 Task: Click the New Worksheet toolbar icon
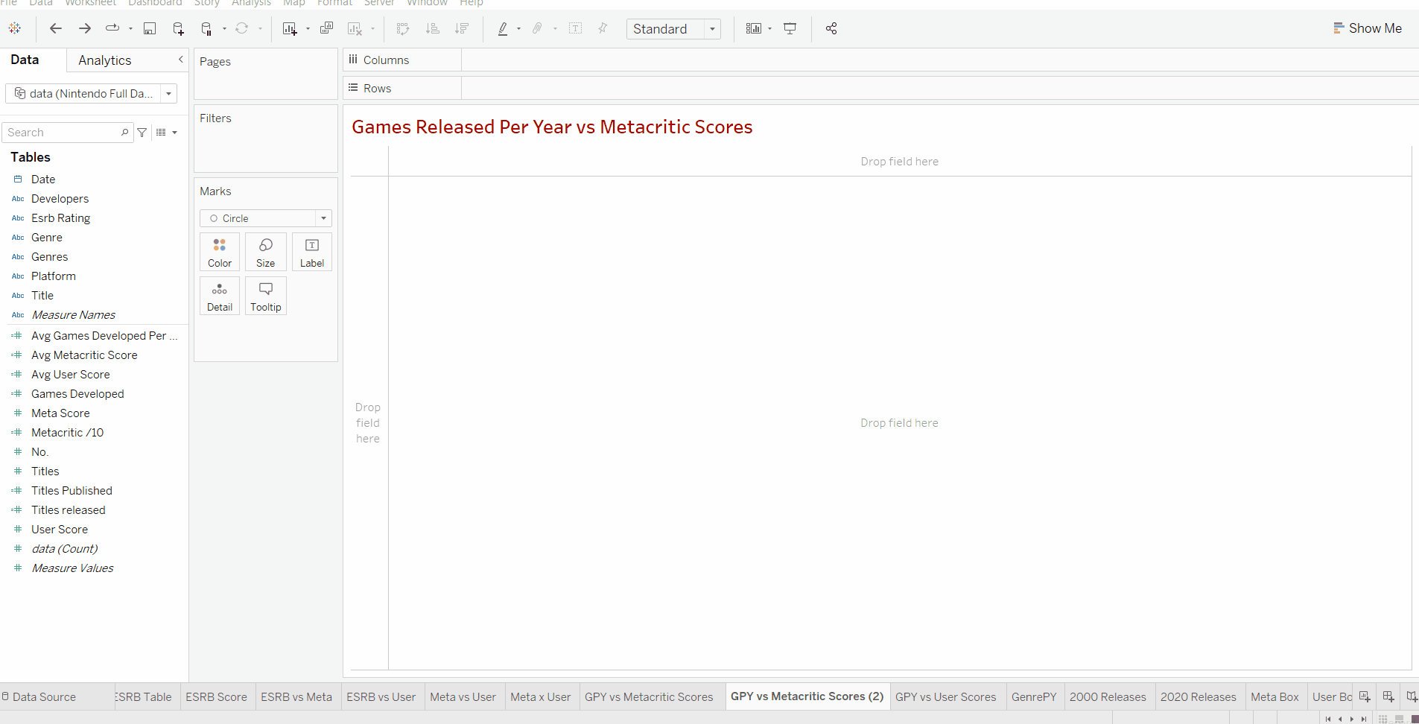point(290,28)
